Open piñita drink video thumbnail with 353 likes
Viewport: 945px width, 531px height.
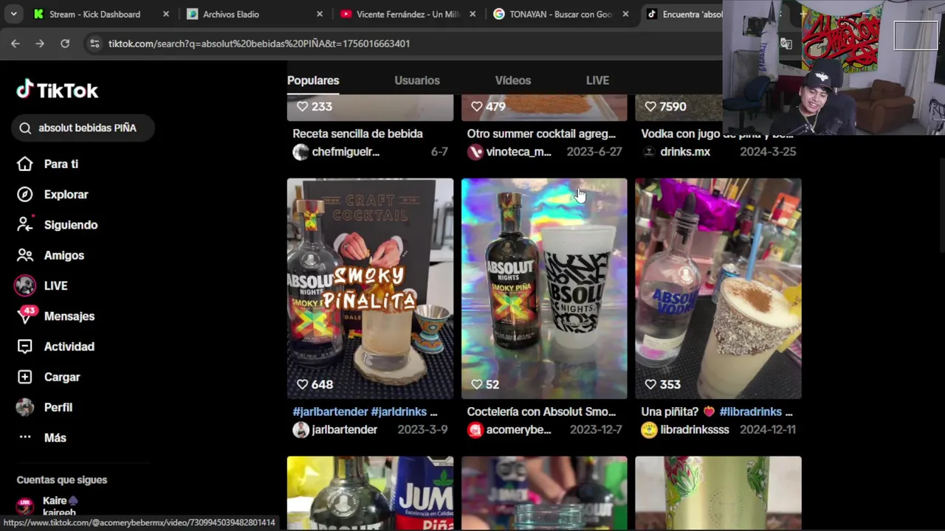click(x=718, y=288)
